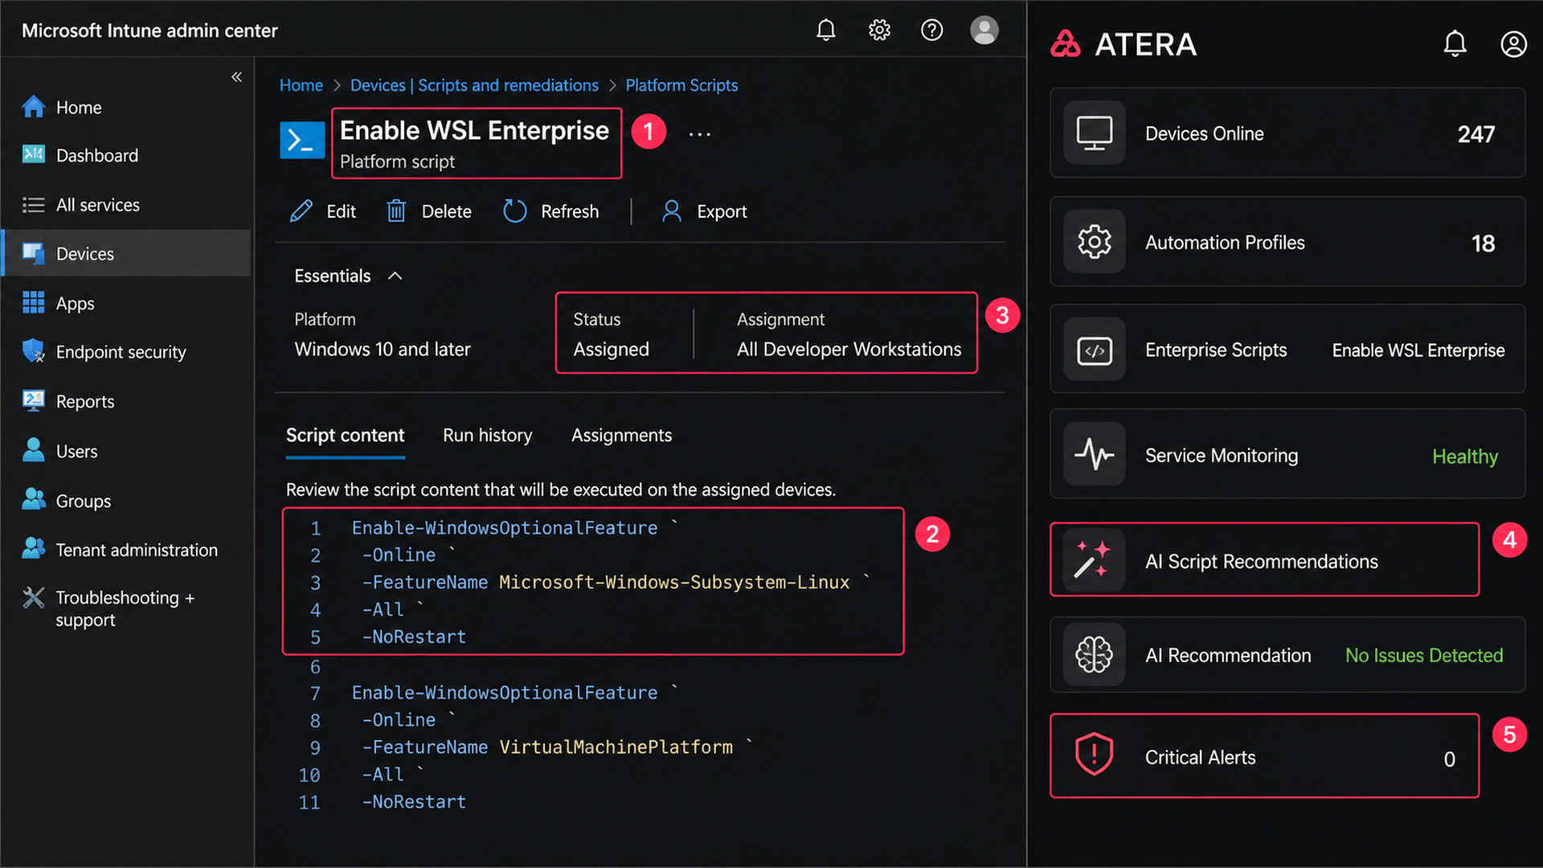Click the Home icon in sidebar
The image size is (1543, 868).
[33, 107]
